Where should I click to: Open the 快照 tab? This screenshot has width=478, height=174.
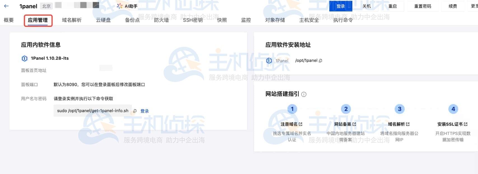pos(222,20)
